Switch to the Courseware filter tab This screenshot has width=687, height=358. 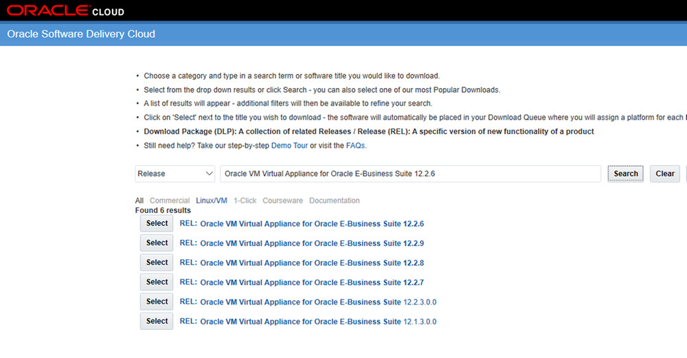point(282,201)
